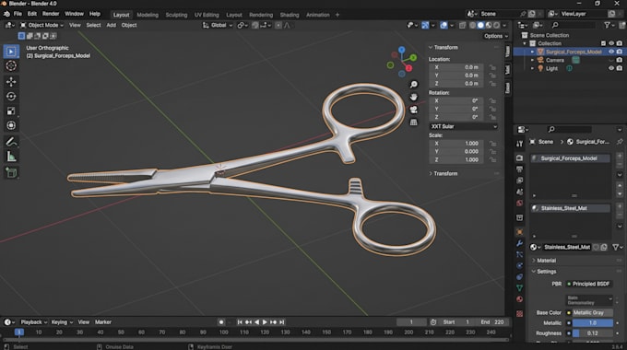Image resolution: width=627 pixels, height=350 pixels.
Task: Activate the Annotate pencil tool
Action: [x=11, y=142]
